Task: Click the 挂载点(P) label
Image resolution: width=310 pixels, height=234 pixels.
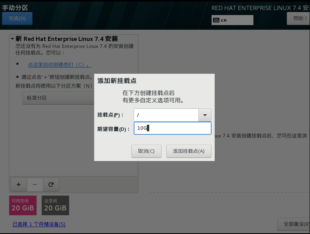Action: 110,115
